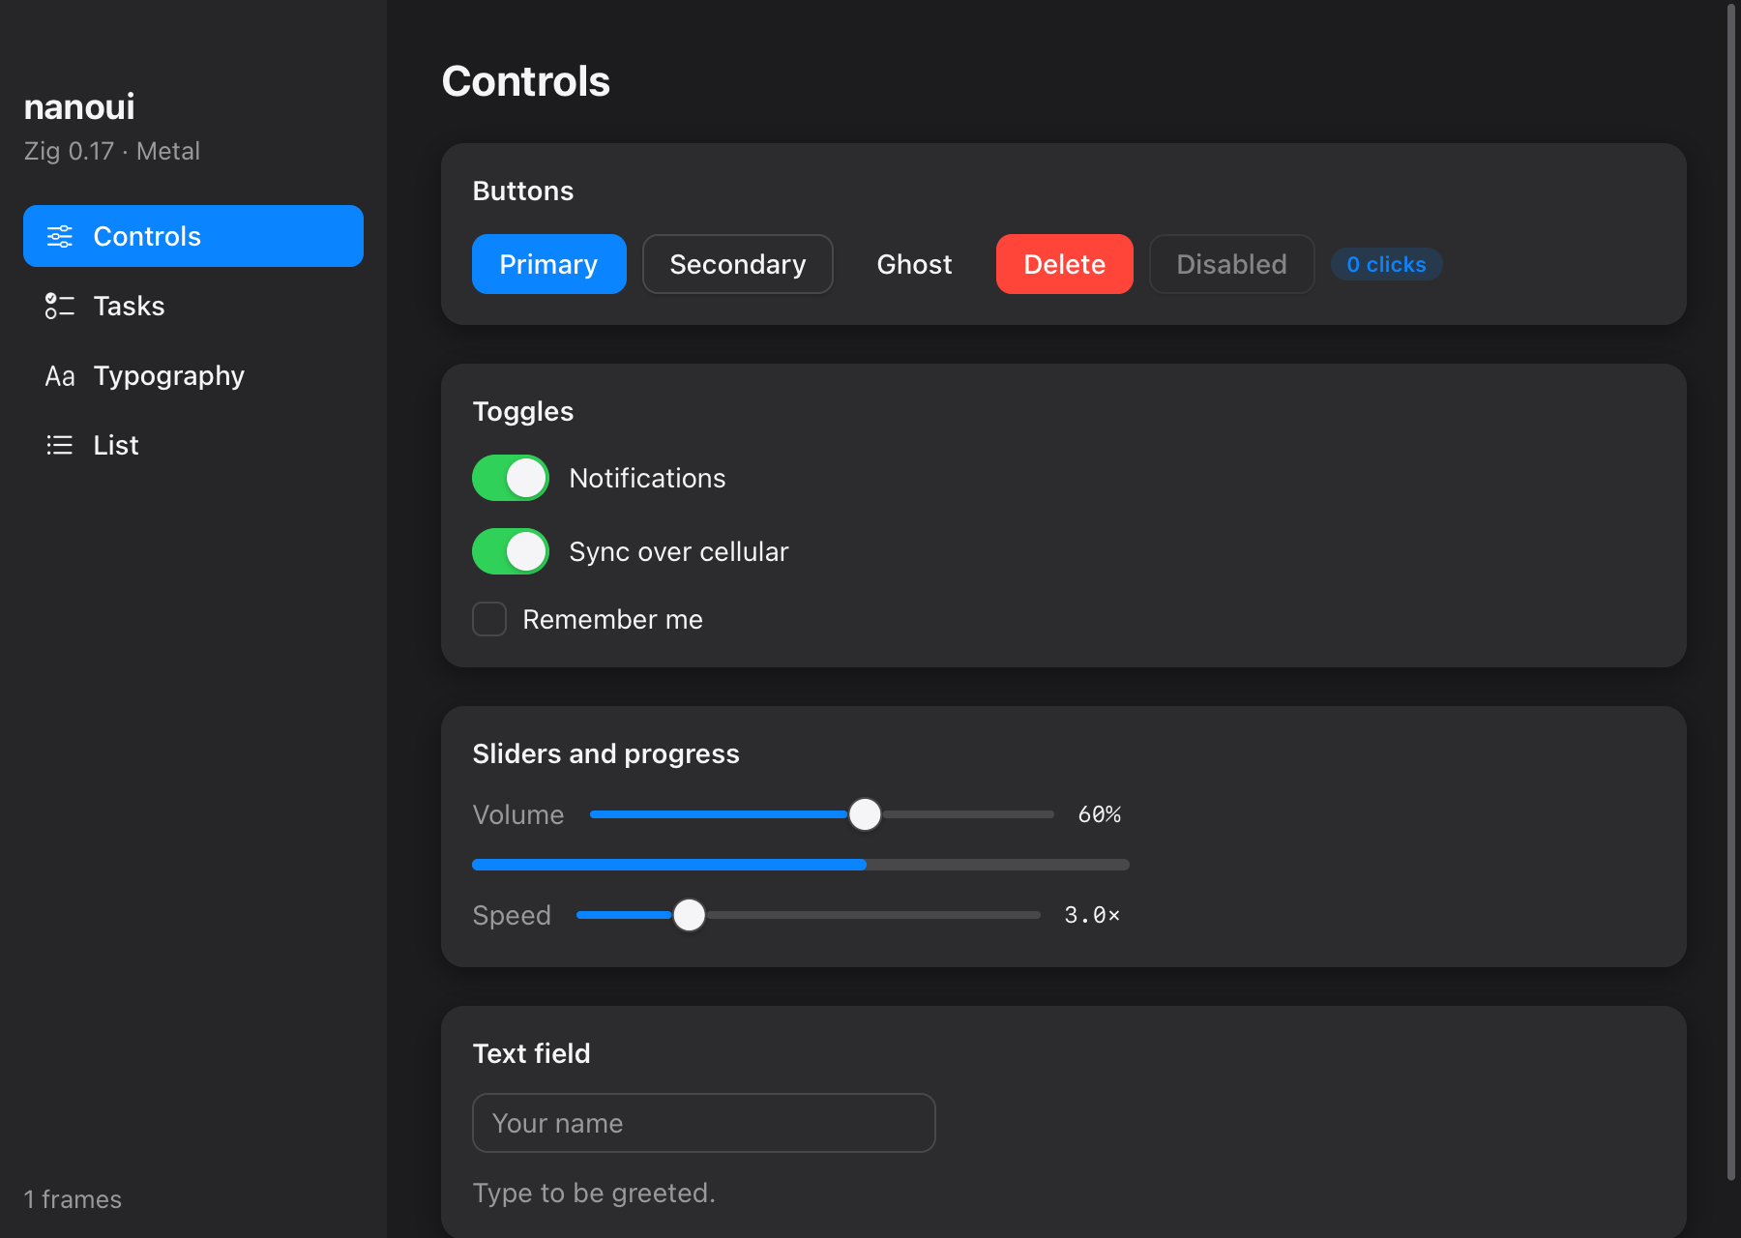1741x1238 pixels.
Task: Click the Type to be greeted. hint
Action: (x=594, y=1193)
